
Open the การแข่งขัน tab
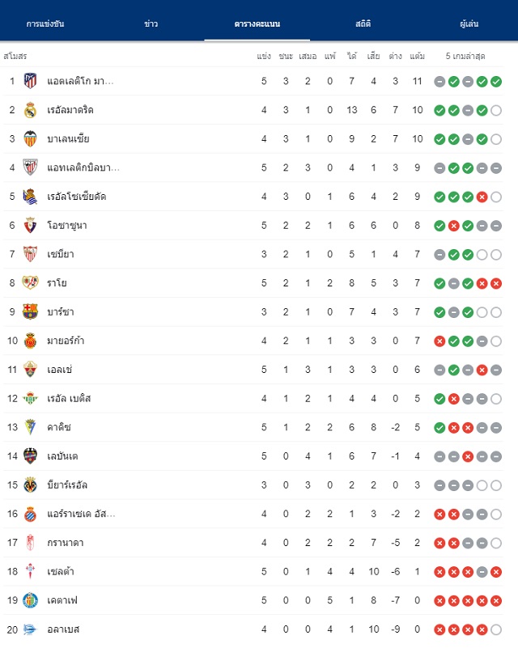coord(45,23)
